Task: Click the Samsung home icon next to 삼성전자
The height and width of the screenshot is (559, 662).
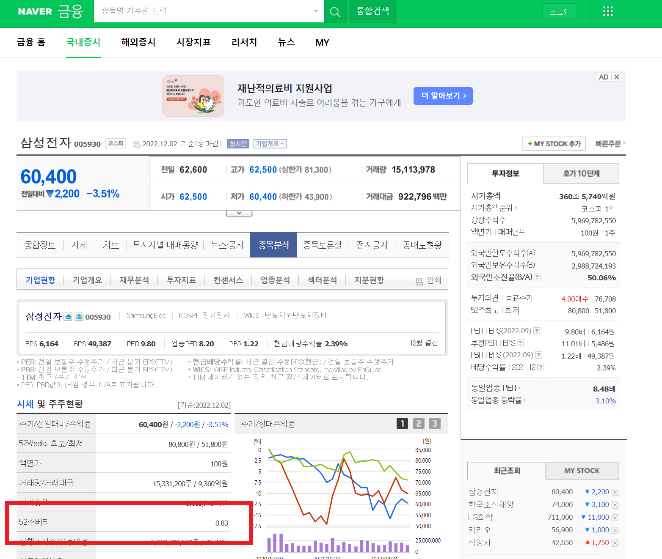Action: 68,317
